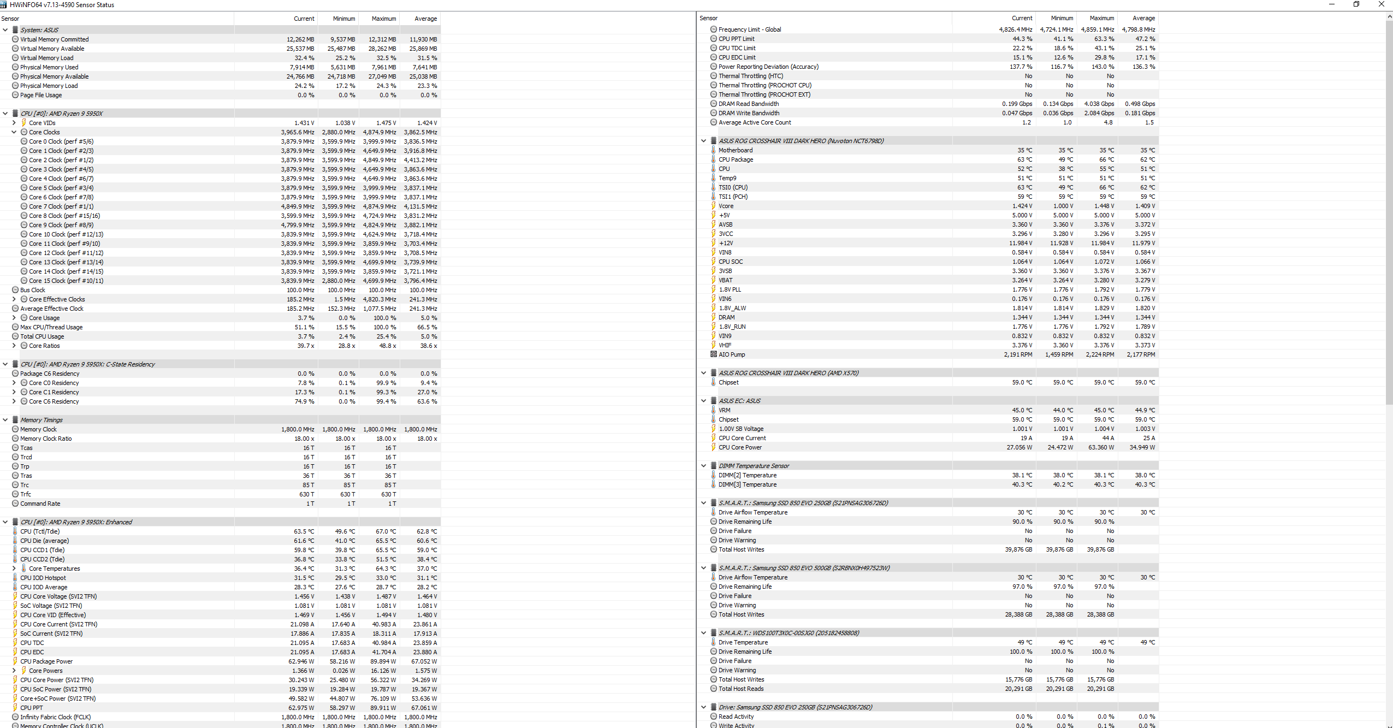Collapse the Core Clocks list
Screen dimensions: 1393x728
(x=14, y=132)
